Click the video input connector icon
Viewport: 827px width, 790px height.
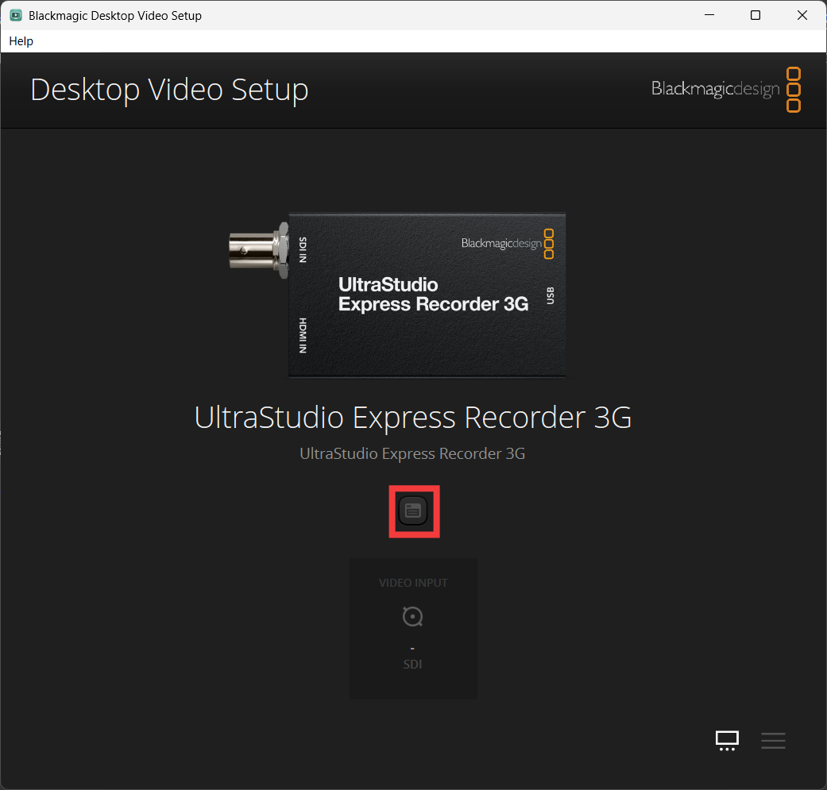(412, 616)
